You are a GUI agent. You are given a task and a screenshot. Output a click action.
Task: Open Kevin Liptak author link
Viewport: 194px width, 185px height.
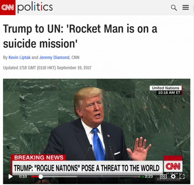tap(19, 57)
